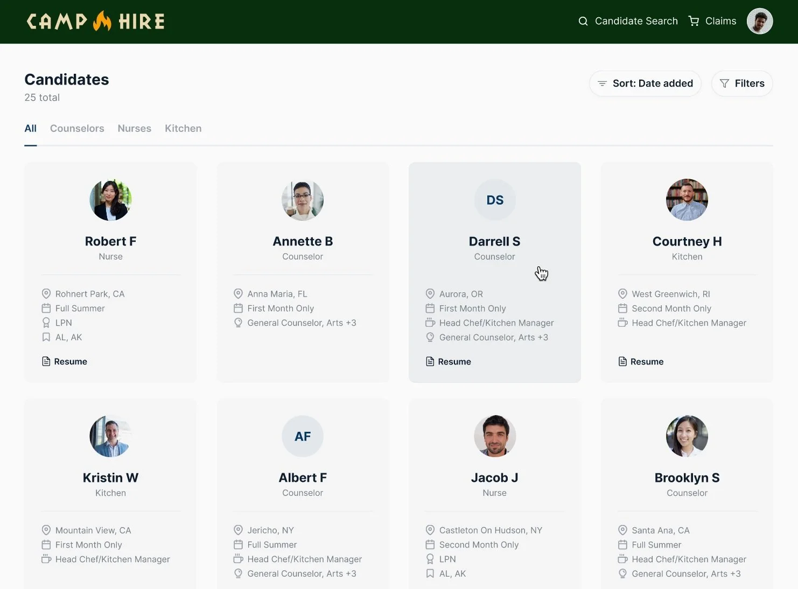Select the Albert F name heading
The width and height of the screenshot is (798, 589).
click(x=303, y=478)
